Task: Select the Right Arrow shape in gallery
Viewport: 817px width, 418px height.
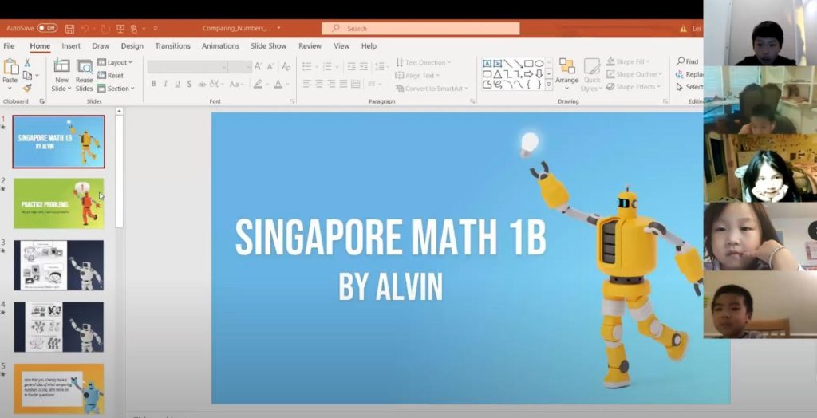Action: (x=528, y=74)
